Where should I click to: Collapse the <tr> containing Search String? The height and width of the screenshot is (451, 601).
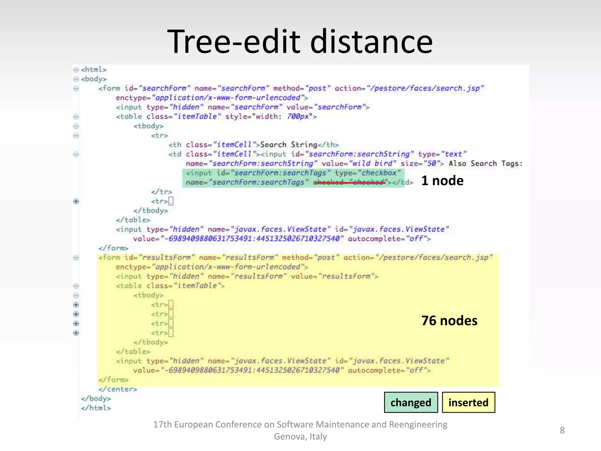point(76,135)
